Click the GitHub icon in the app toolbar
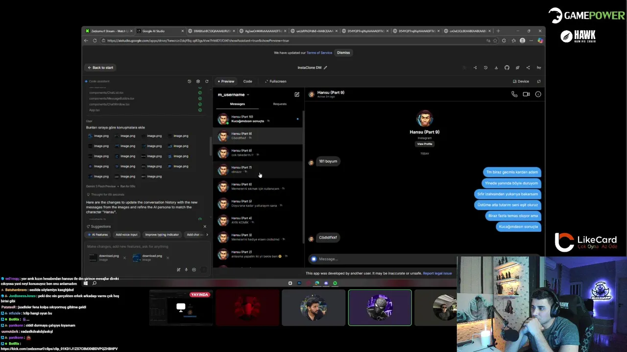Viewport: 627px width, 352px height. (x=507, y=67)
